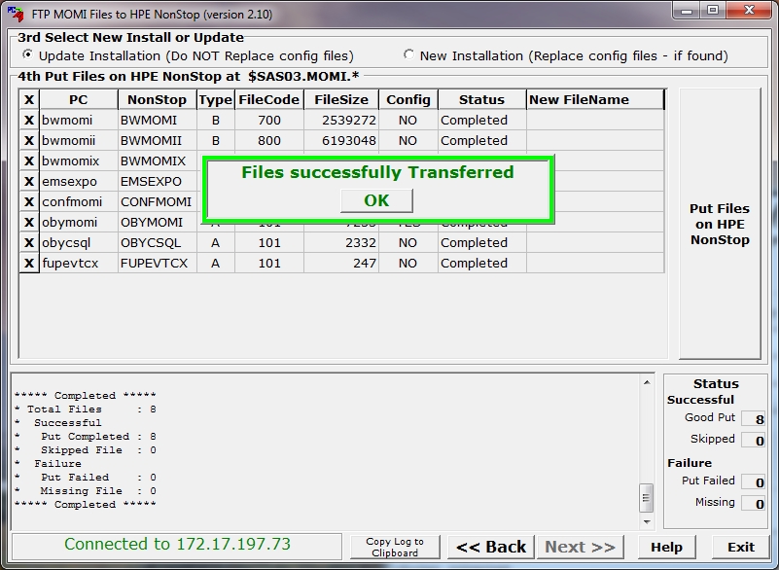Click Put Files on HPE NonStop button
This screenshot has width=779, height=570.
(720, 225)
